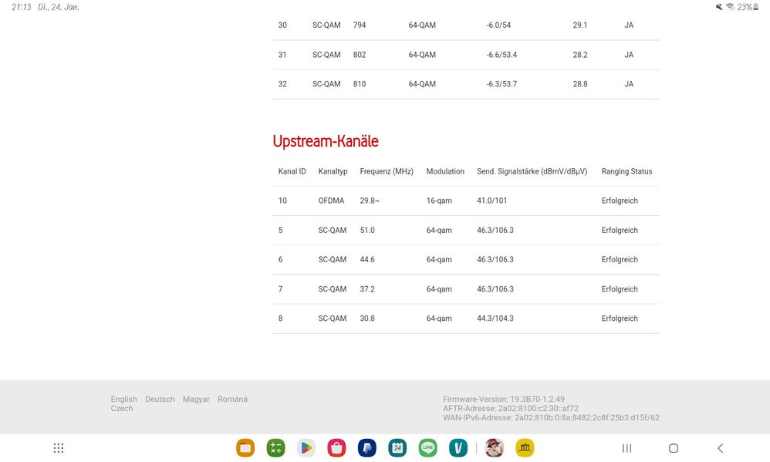The width and height of the screenshot is (770, 462).
Task: Select 64-qam modulation in channel 6 row
Action: tap(439, 260)
